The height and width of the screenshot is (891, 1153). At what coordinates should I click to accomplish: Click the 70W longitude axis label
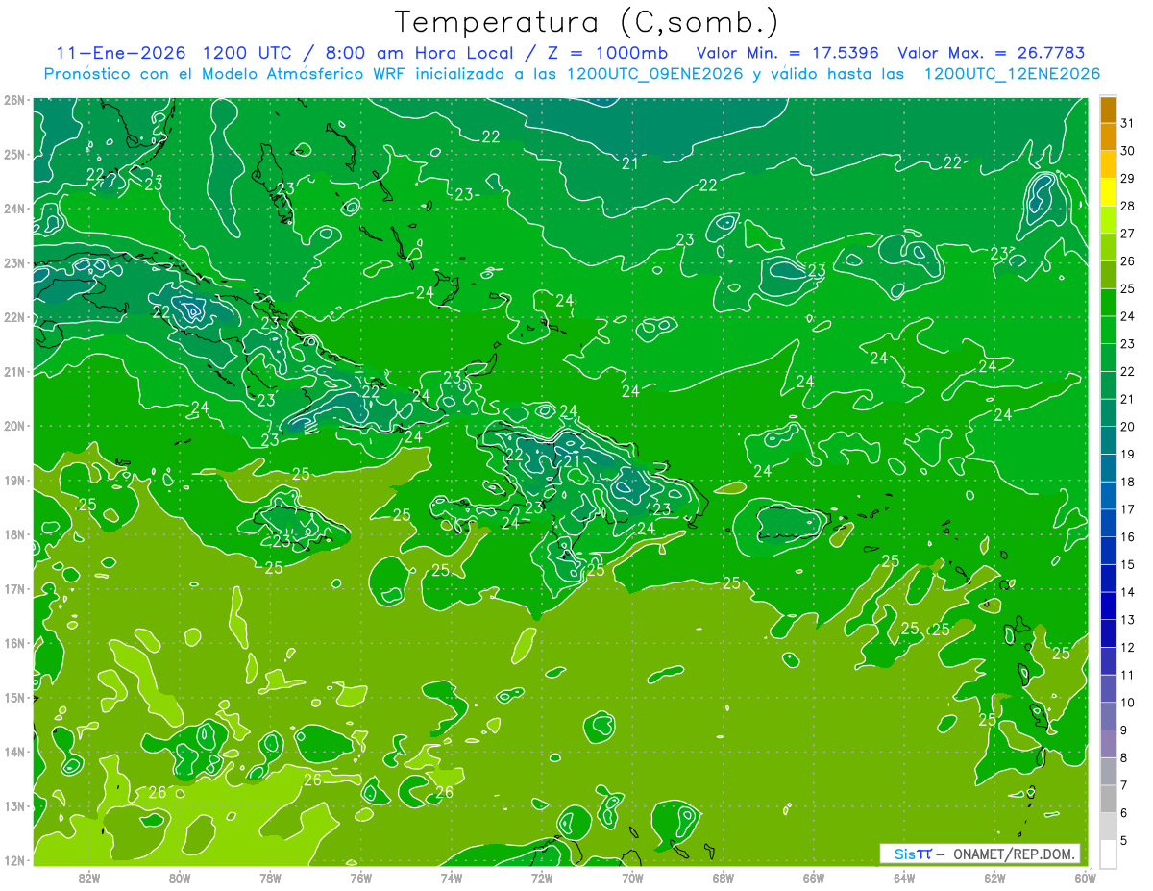tap(632, 878)
